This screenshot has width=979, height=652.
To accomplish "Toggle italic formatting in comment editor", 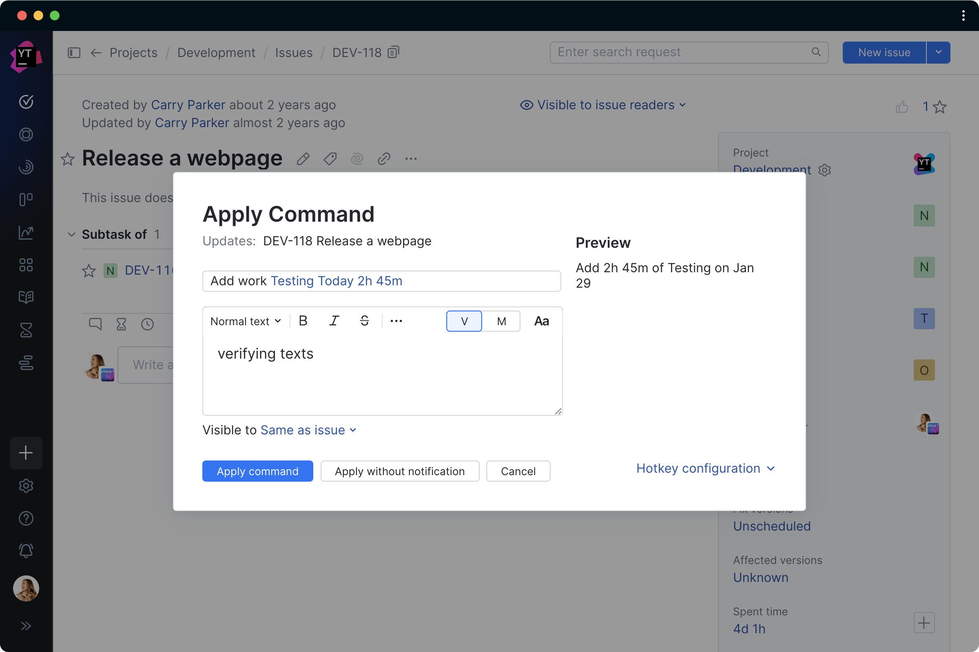I will tap(334, 321).
